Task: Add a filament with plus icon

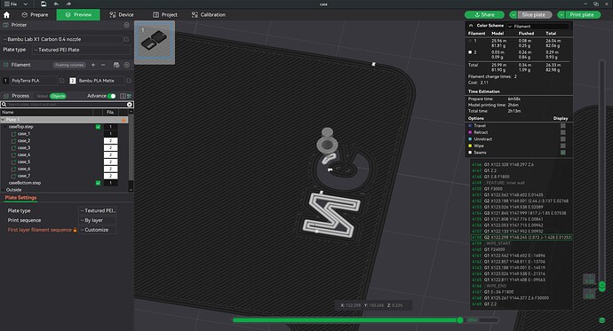Action: (93, 65)
